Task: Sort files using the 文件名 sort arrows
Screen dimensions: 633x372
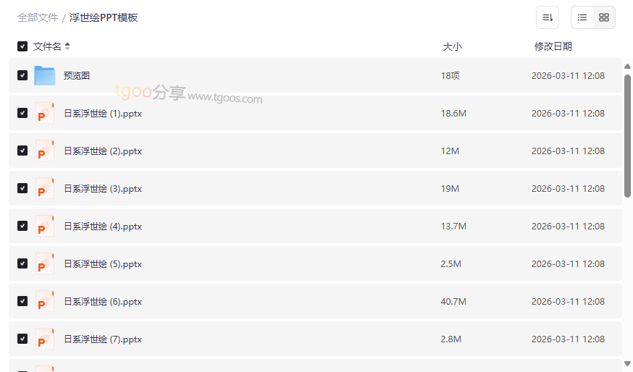Action: coord(67,46)
